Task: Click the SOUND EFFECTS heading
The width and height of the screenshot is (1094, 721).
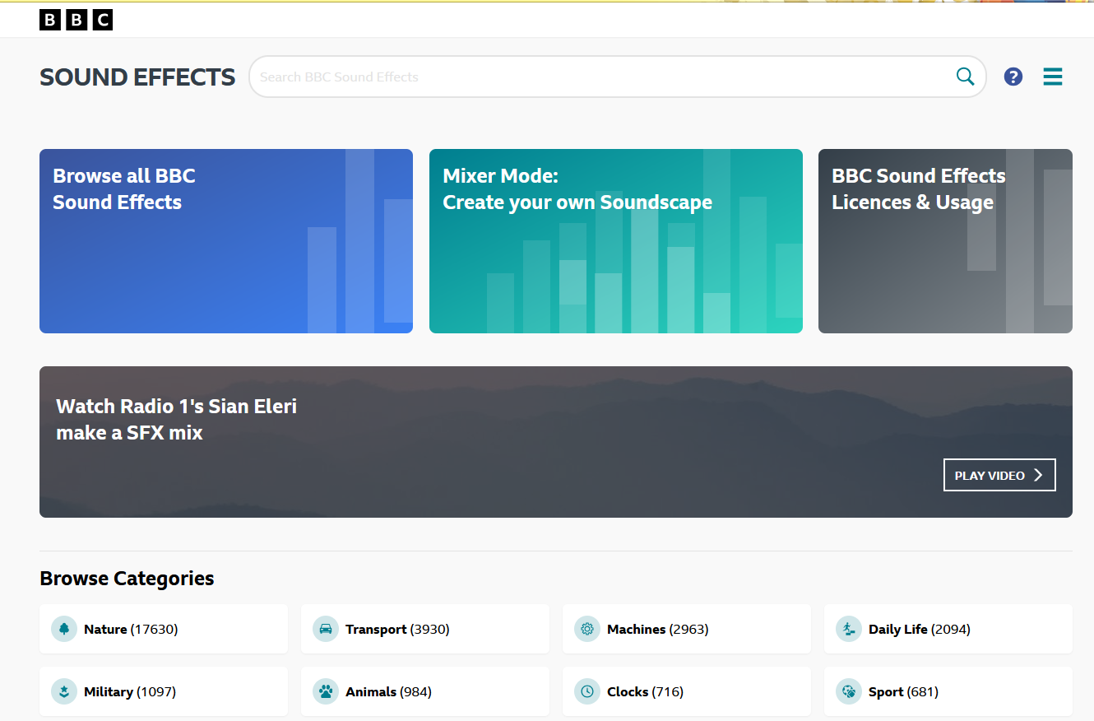Action: click(137, 77)
